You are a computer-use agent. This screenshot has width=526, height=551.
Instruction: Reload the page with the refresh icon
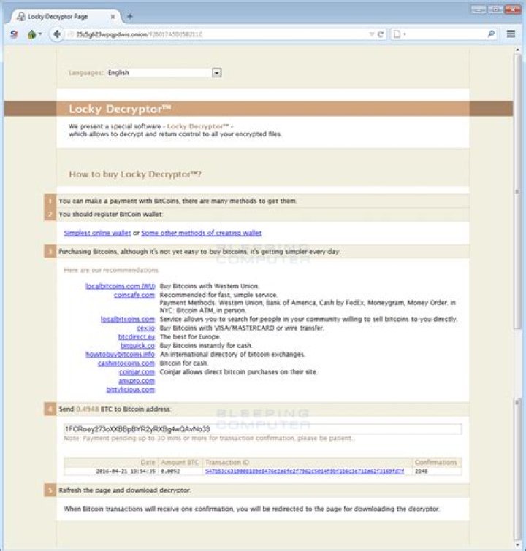coord(381,34)
